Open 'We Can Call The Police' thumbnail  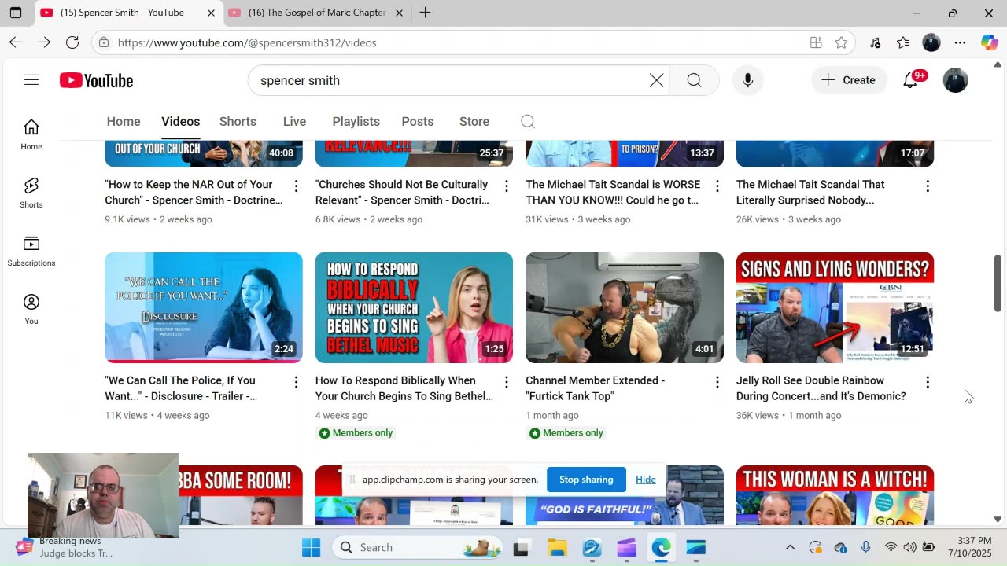(204, 307)
